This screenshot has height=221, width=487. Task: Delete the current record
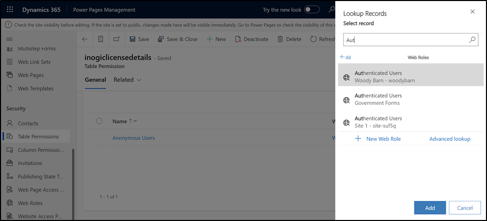(x=289, y=39)
